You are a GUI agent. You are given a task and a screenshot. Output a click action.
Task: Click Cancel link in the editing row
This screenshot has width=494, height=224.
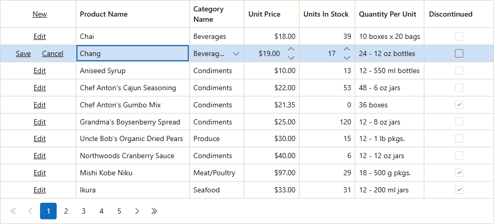tap(53, 53)
